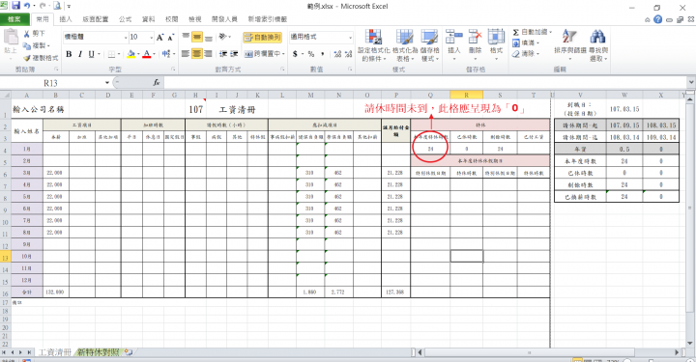Open Cell Styles (儲存格樣式)
The image size is (696, 362).
[429, 45]
